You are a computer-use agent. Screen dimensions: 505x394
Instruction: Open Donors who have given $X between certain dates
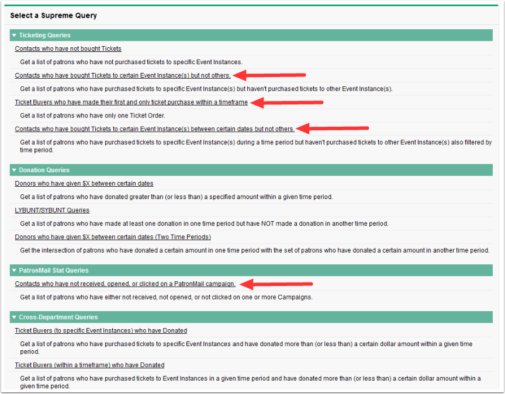point(84,183)
